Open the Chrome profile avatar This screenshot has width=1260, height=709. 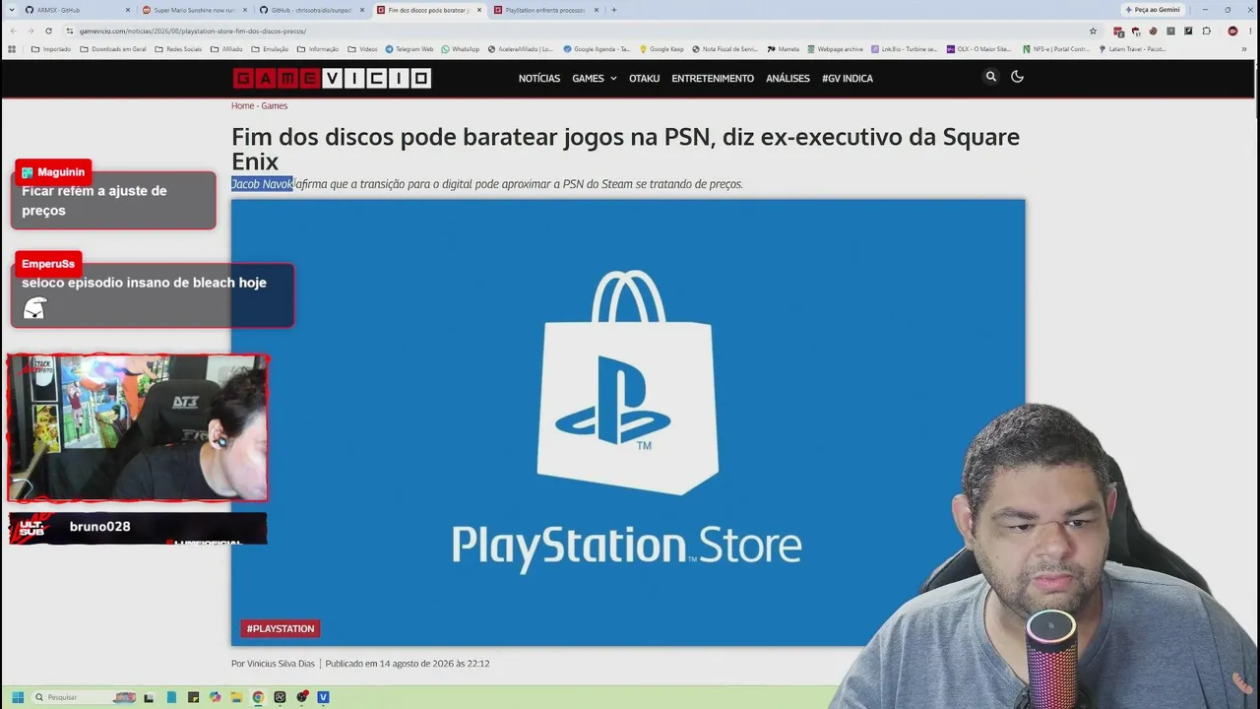(1232, 31)
